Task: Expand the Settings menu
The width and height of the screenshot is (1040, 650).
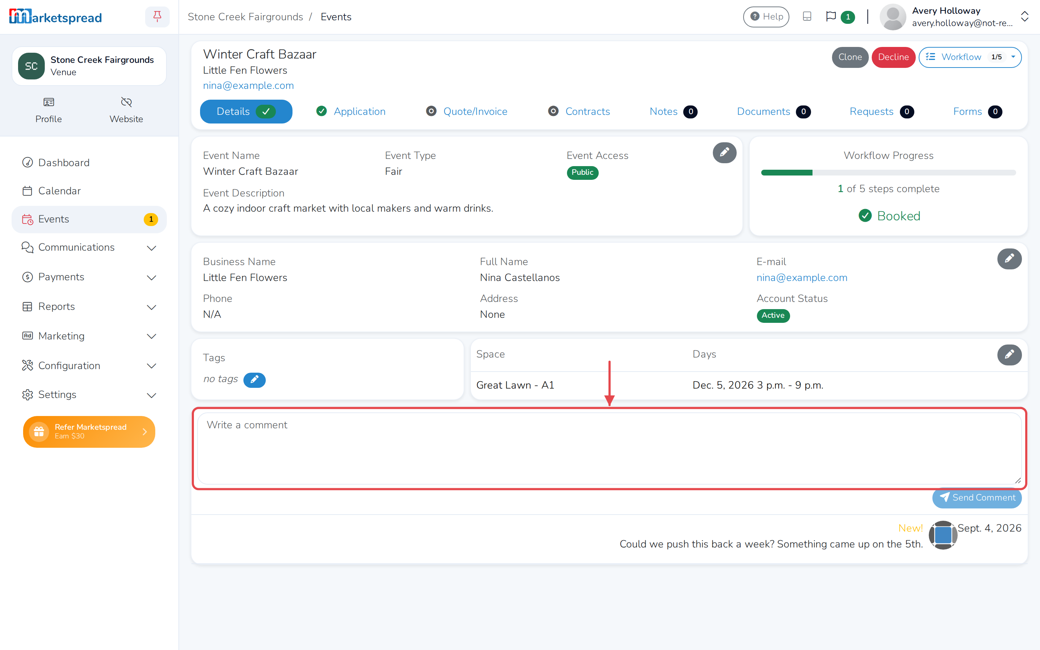Action: coord(89,395)
